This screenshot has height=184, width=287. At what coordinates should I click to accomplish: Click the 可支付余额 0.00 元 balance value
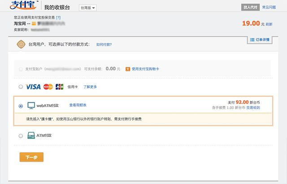click(113, 69)
